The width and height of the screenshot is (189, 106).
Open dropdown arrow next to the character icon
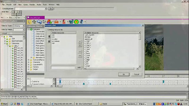coord(67,22)
